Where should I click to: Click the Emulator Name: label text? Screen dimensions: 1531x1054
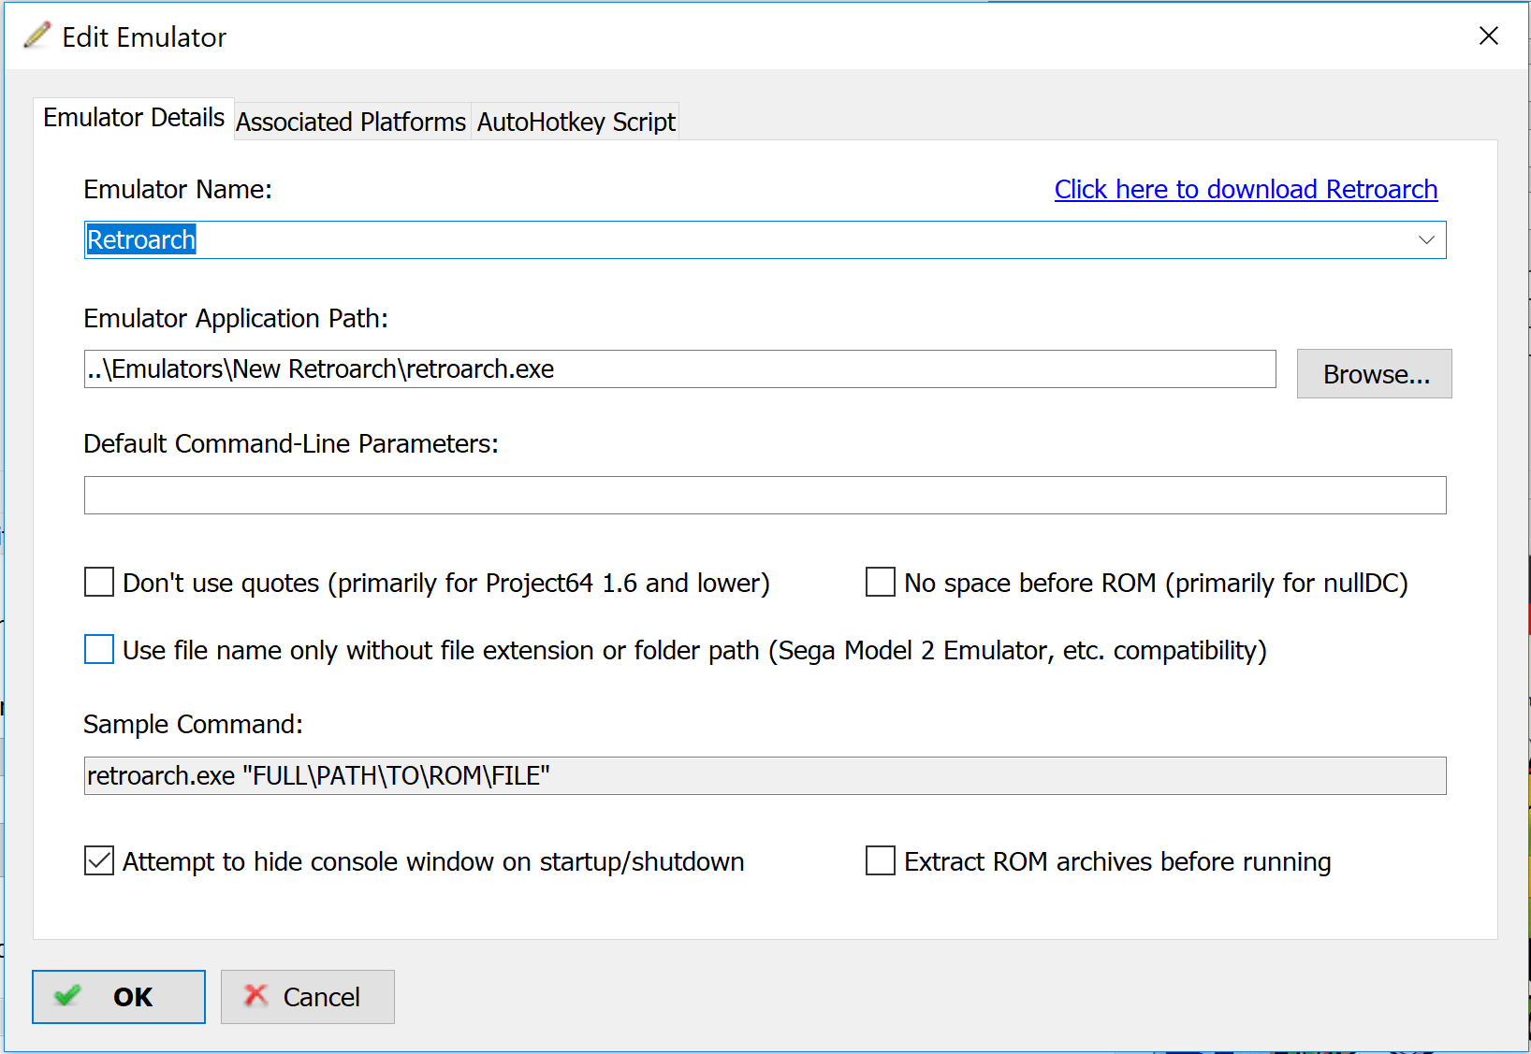(x=178, y=190)
